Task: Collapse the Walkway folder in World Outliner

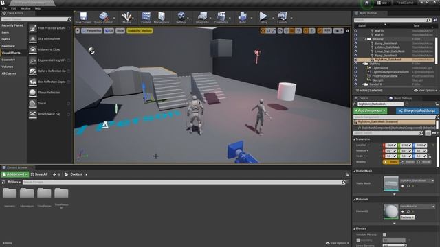Action: (x=366, y=39)
